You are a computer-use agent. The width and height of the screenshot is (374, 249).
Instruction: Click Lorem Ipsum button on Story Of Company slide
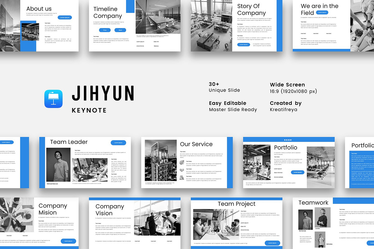click(x=244, y=45)
